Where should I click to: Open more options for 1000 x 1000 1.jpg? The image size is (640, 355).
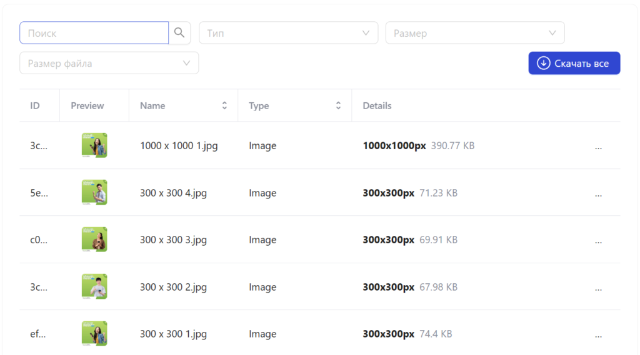(x=598, y=148)
